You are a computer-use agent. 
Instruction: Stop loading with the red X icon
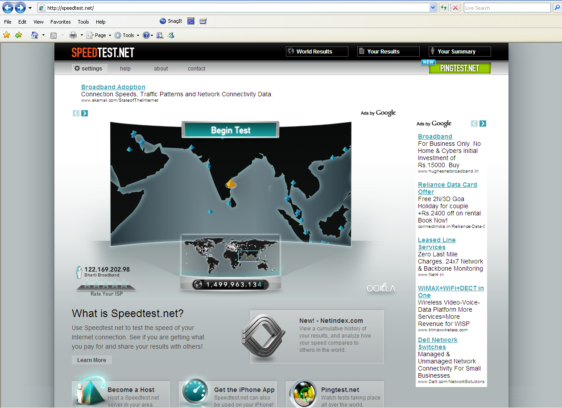455,8
